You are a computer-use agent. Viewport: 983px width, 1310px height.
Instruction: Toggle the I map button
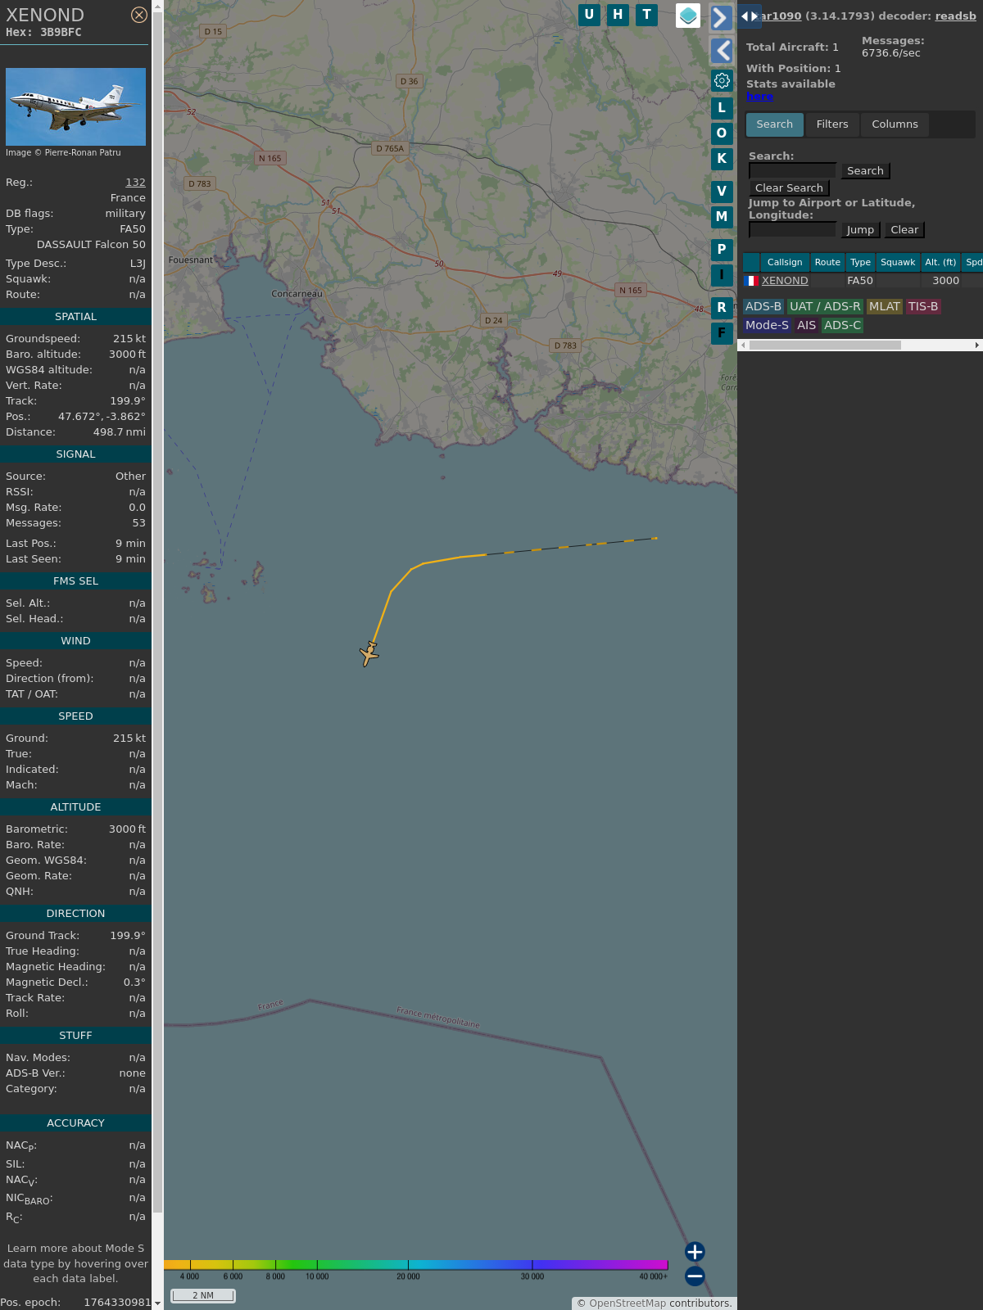tap(722, 274)
